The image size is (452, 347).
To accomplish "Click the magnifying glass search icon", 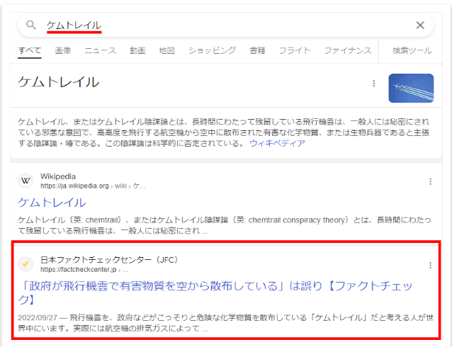I will click(x=31, y=25).
